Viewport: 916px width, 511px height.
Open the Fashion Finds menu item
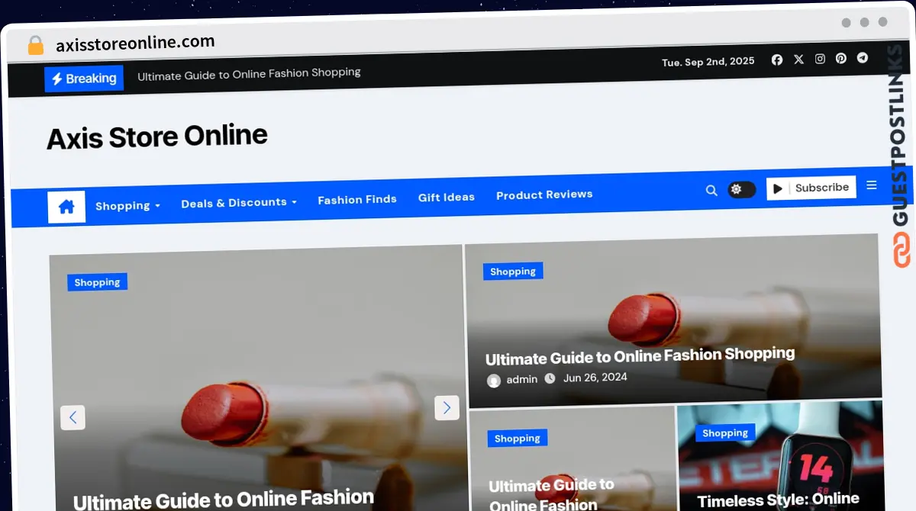[x=357, y=199]
